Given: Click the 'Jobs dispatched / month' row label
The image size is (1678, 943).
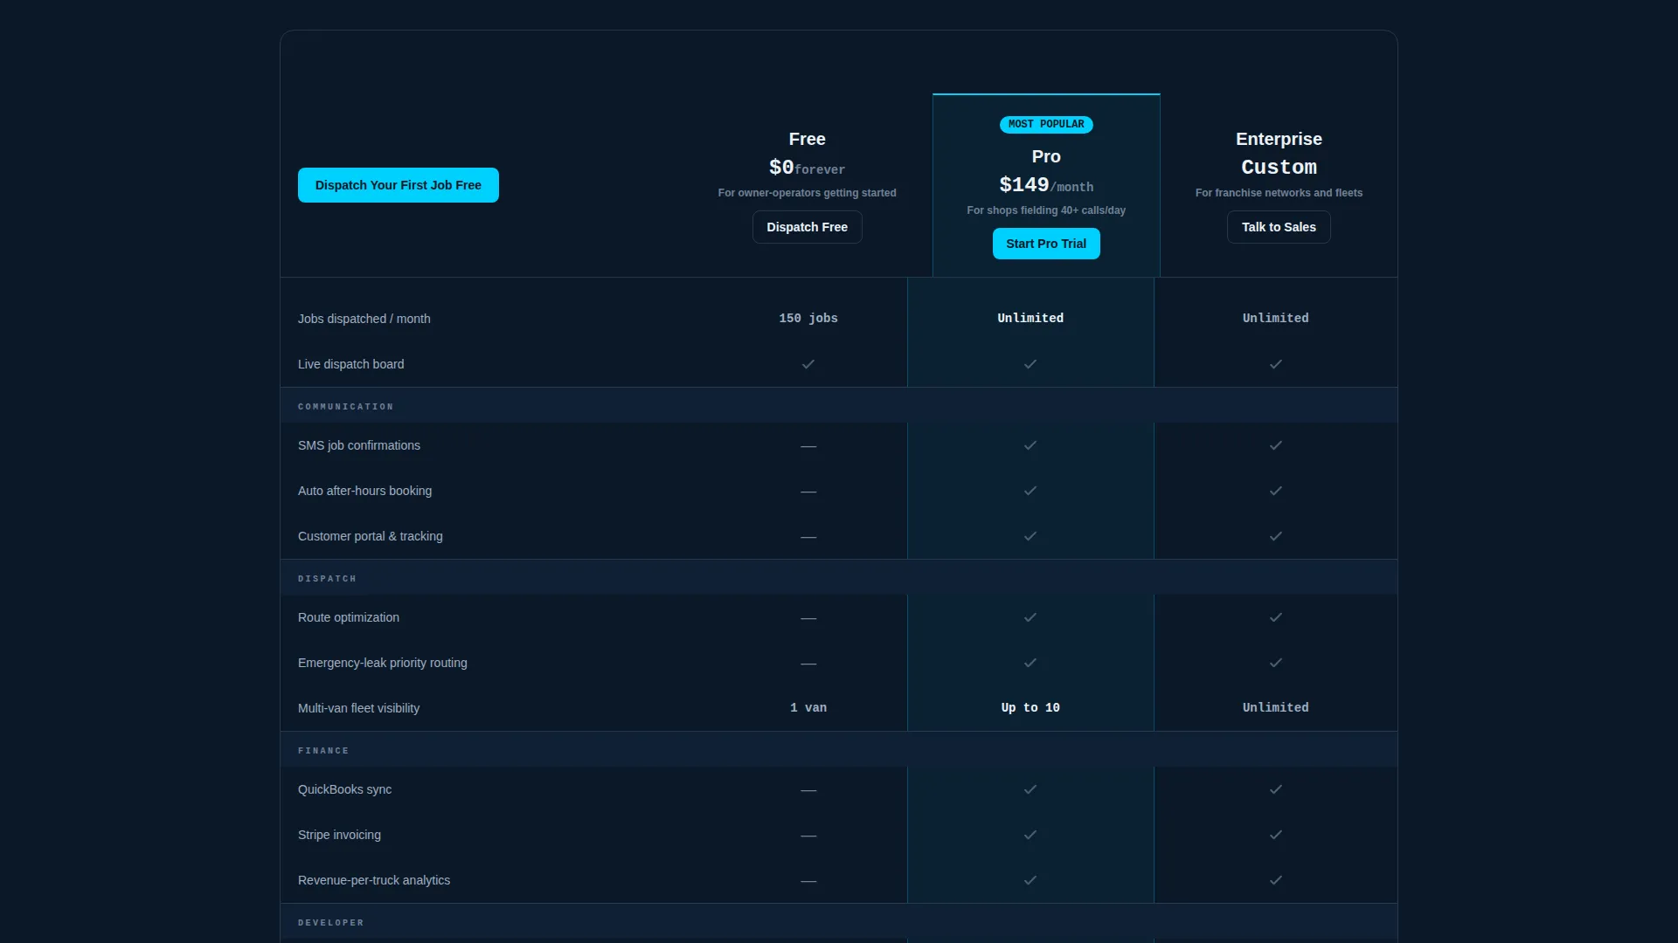Looking at the screenshot, I should pos(364,319).
